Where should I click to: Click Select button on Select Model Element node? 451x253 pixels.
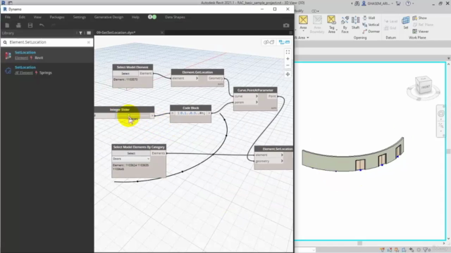[125, 73]
